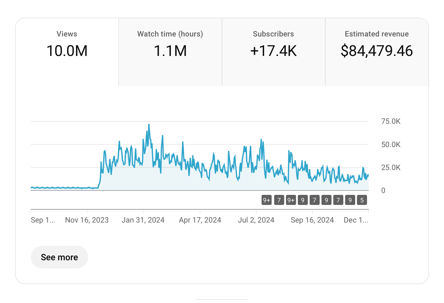Select the Views tab
This screenshot has width=444, height=303.
pos(67,52)
